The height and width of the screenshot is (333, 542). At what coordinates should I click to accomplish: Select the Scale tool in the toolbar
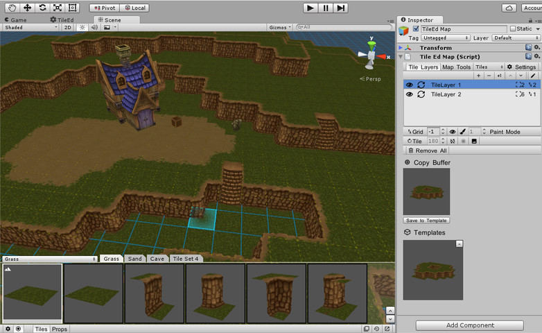tap(58, 8)
